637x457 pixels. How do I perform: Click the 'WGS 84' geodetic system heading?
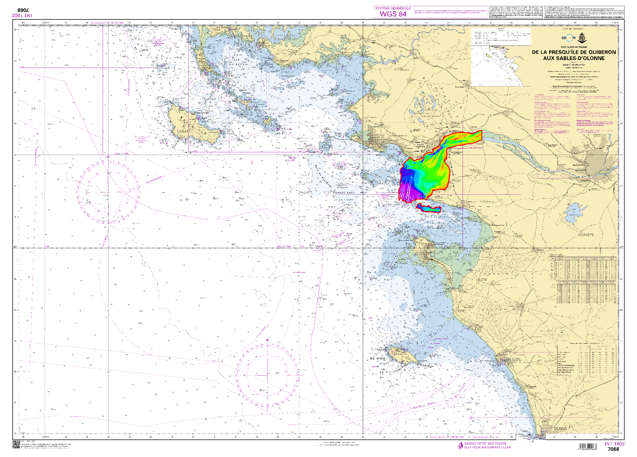[x=393, y=14]
